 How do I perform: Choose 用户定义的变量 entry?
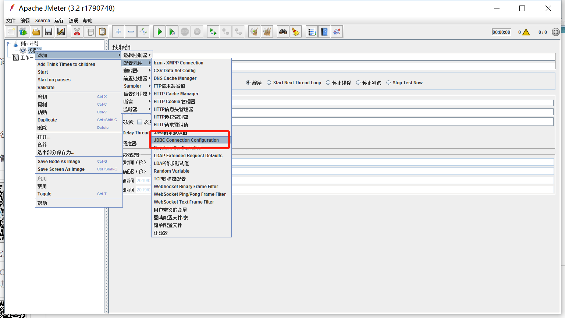click(x=191, y=210)
